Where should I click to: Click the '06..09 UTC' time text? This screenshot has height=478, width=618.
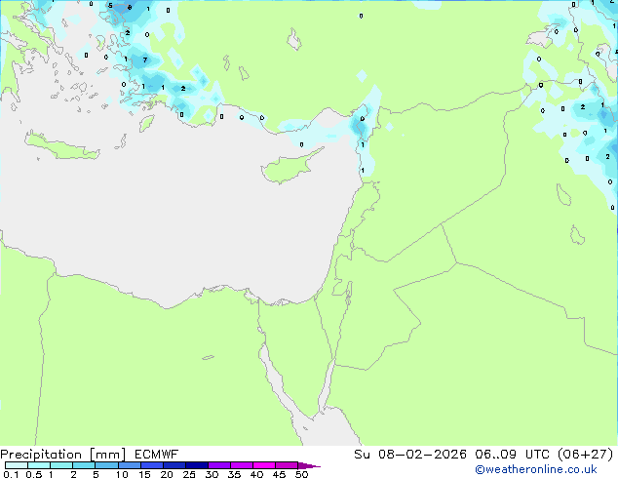512,455
